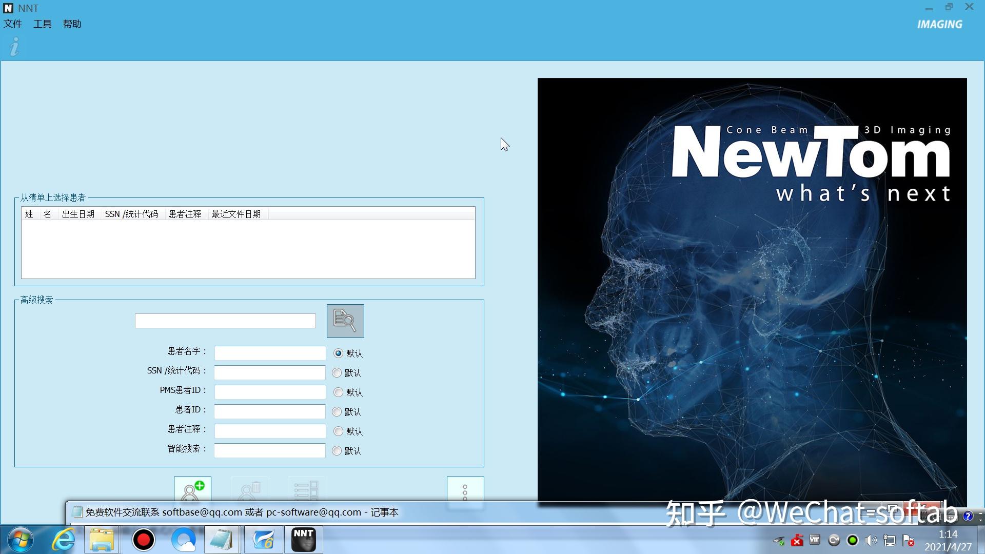Click the info 'i' icon
This screenshot has width=985, height=554.
[x=14, y=47]
